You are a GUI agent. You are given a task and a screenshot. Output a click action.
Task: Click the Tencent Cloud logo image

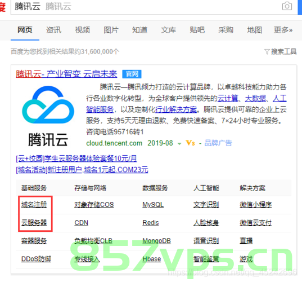click(x=48, y=116)
